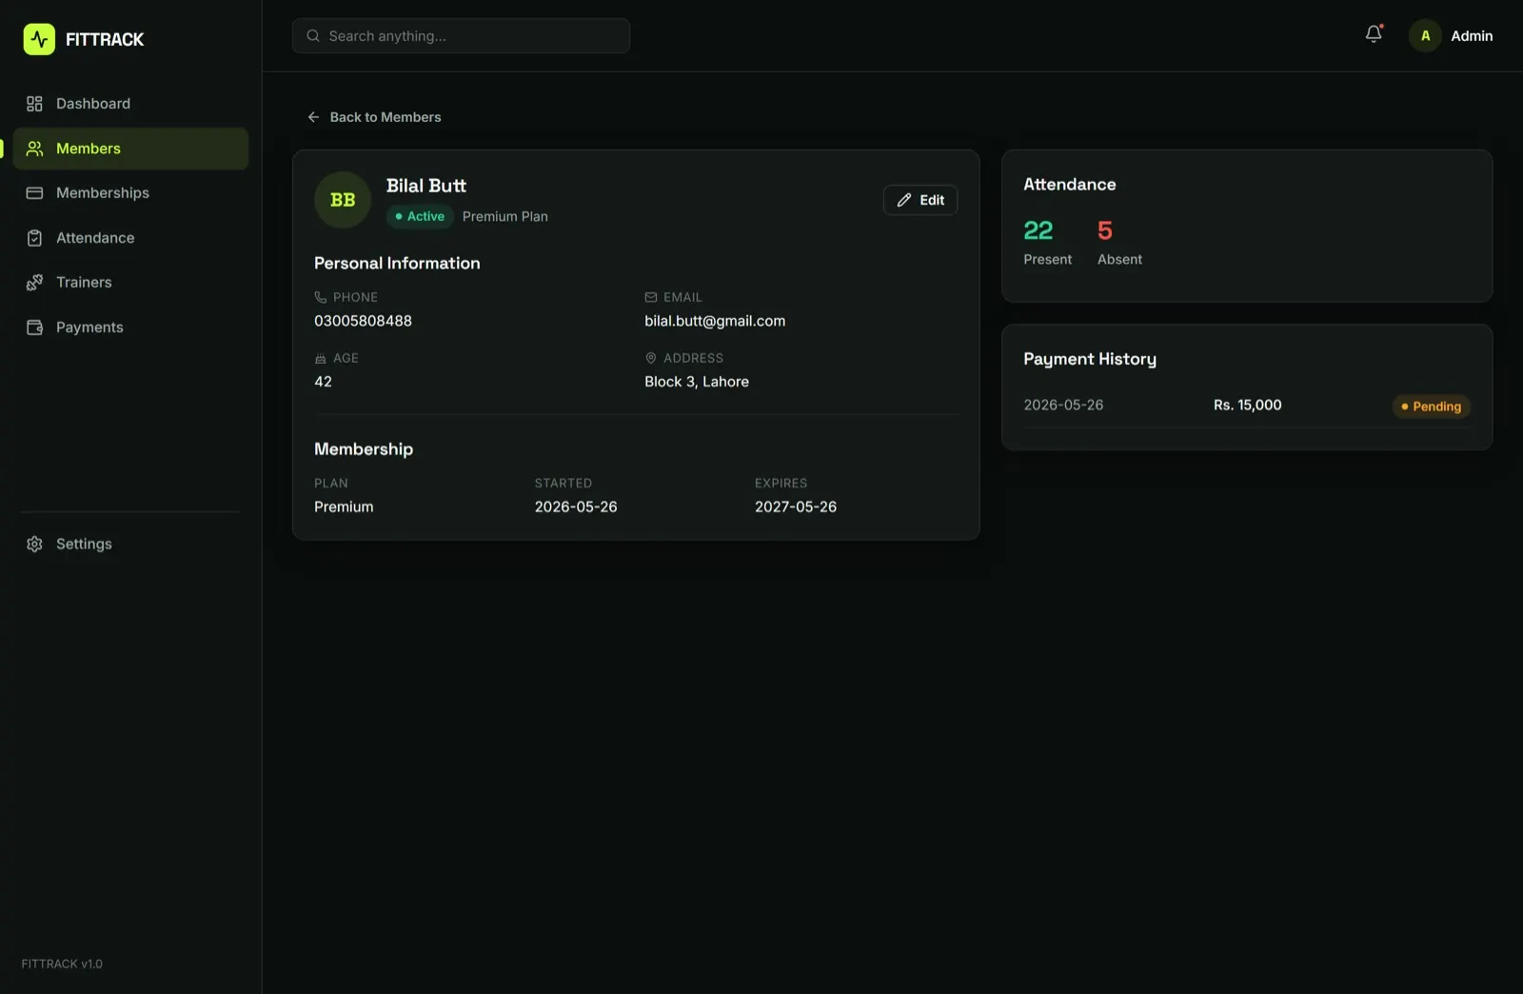Viewport: 1523px width, 994px height.
Task: Open the notifications bell
Action: point(1374,35)
